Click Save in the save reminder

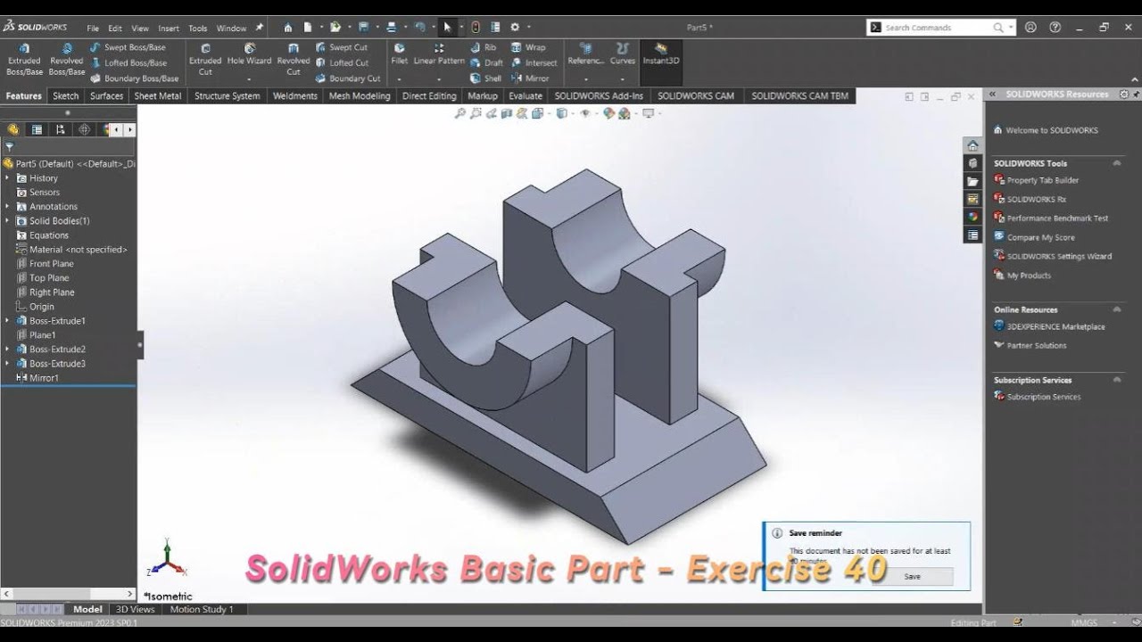point(912,577)
